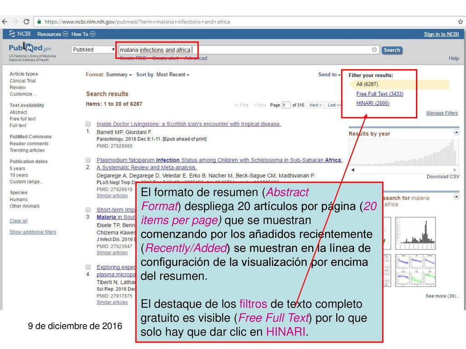
Task: Filter species to Other Animals
Action: pos(25,206)
